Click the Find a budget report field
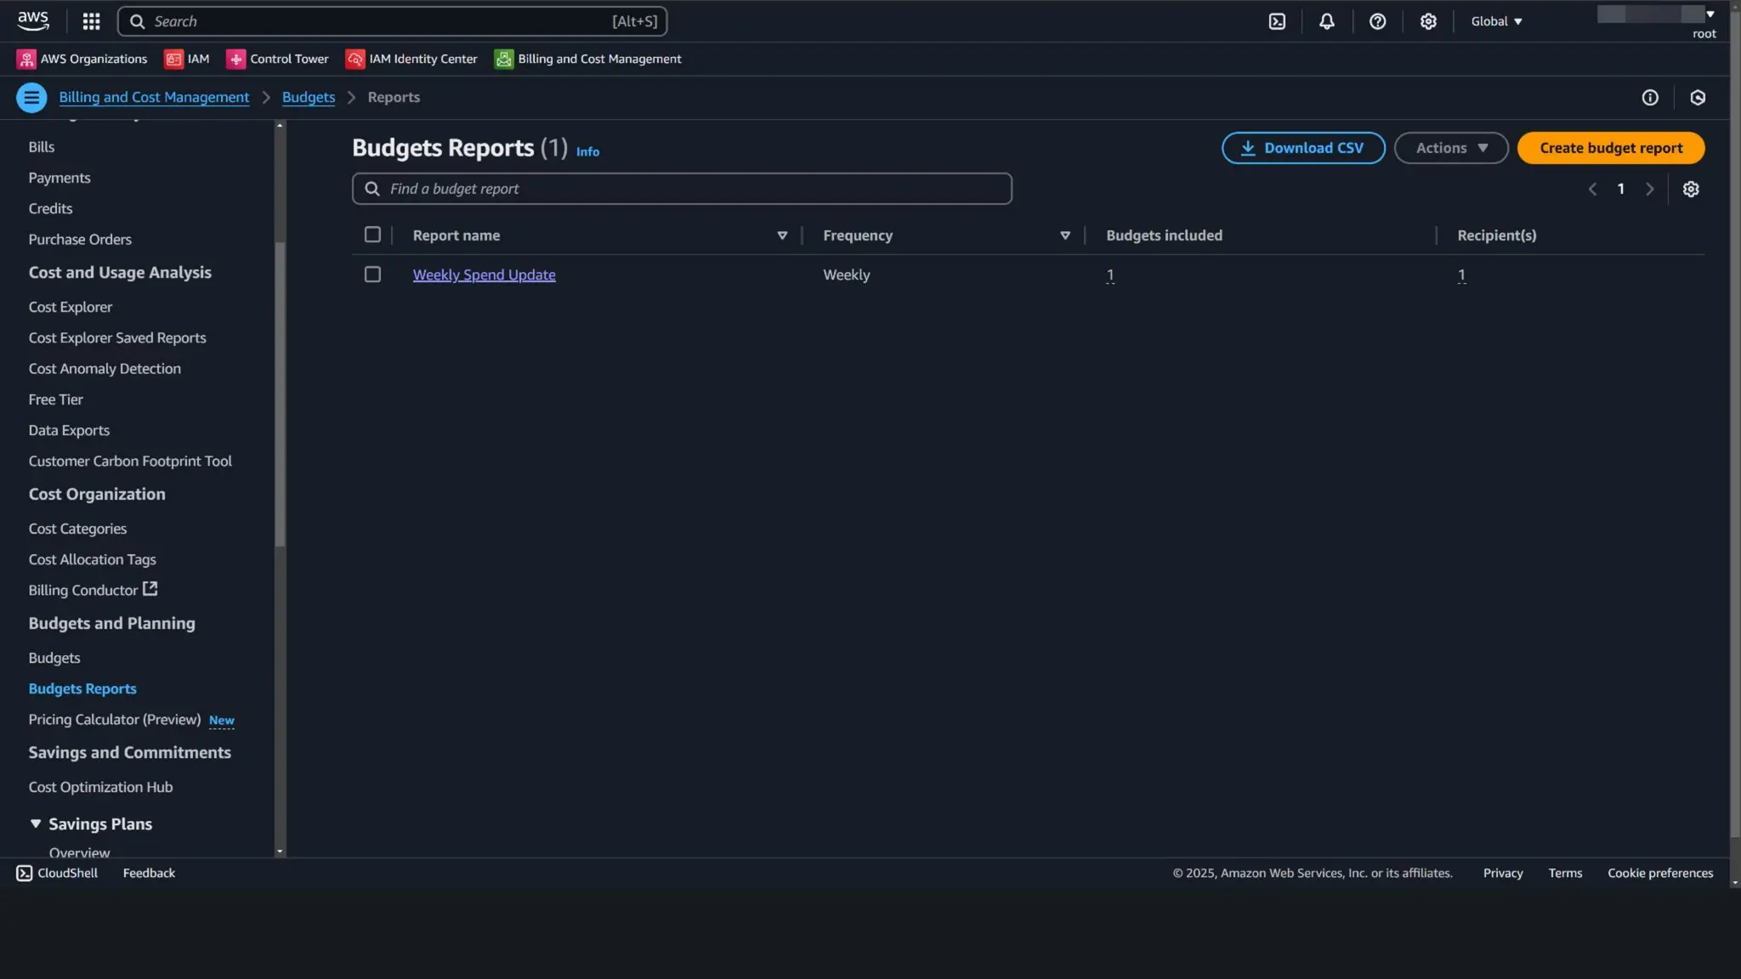1741x979 pixels. pos(682,189)
